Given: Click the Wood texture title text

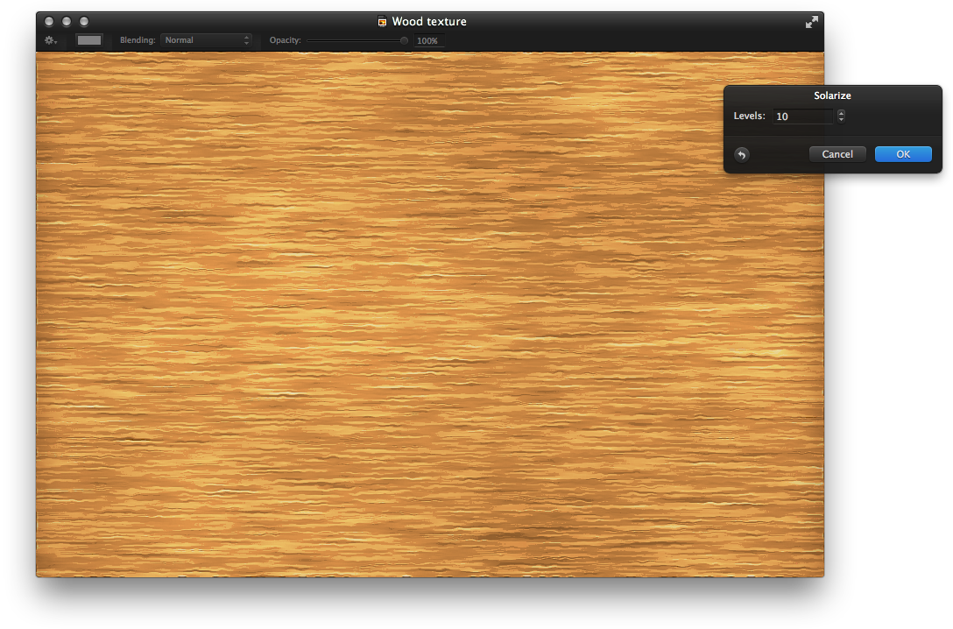Looking at the screenshot, I should [429, 21].
